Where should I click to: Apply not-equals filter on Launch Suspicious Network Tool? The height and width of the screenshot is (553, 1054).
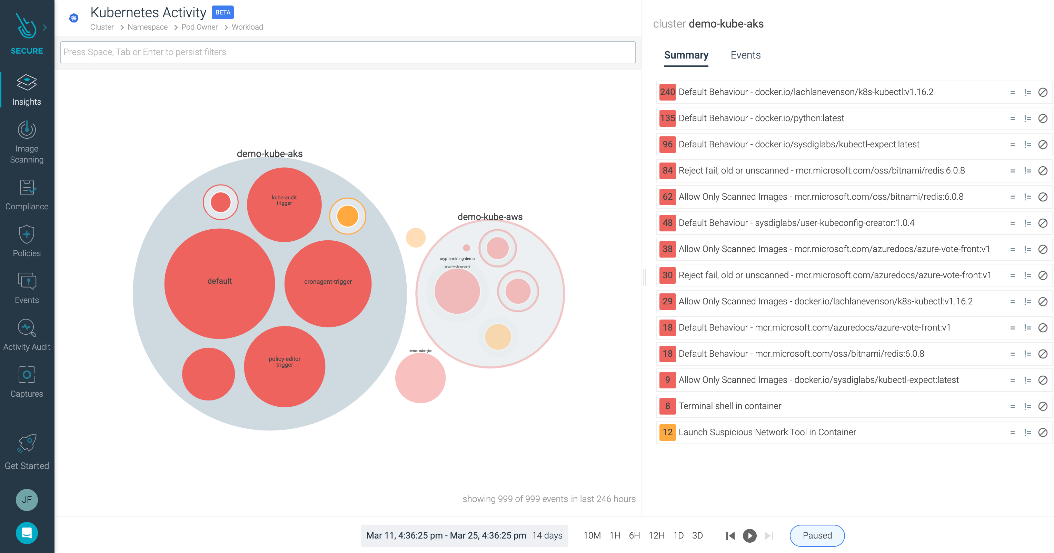[x=1027, y=432]
